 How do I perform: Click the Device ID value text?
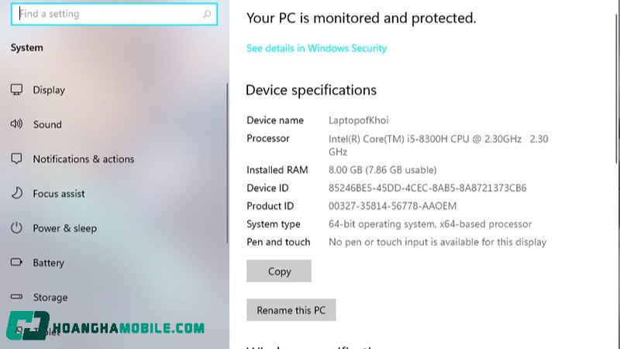427,188
